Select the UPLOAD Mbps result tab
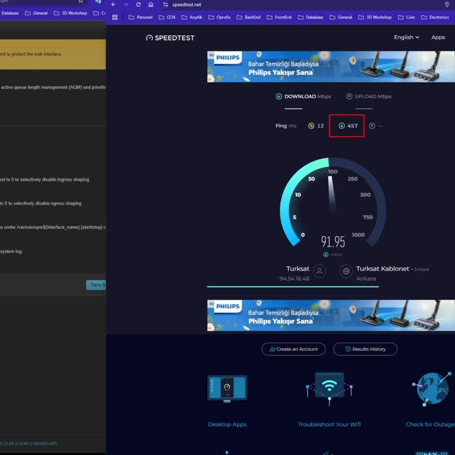 369,97
